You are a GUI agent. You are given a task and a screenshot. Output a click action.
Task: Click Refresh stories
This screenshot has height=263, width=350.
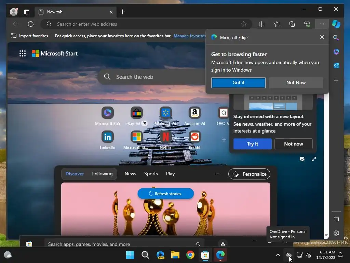pos(166,194)
